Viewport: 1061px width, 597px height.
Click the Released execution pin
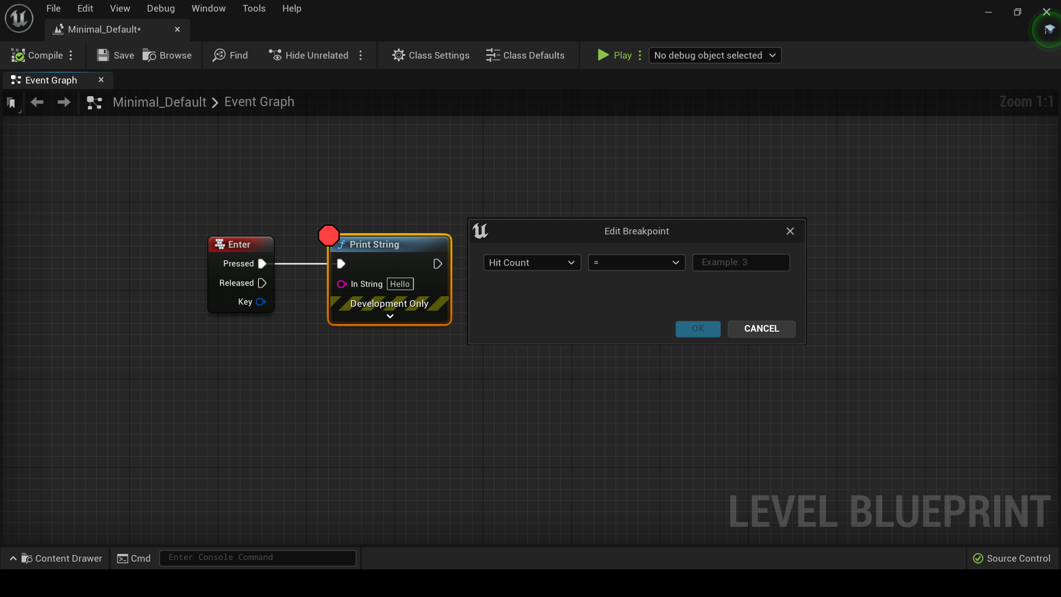[x=262, y=283]
